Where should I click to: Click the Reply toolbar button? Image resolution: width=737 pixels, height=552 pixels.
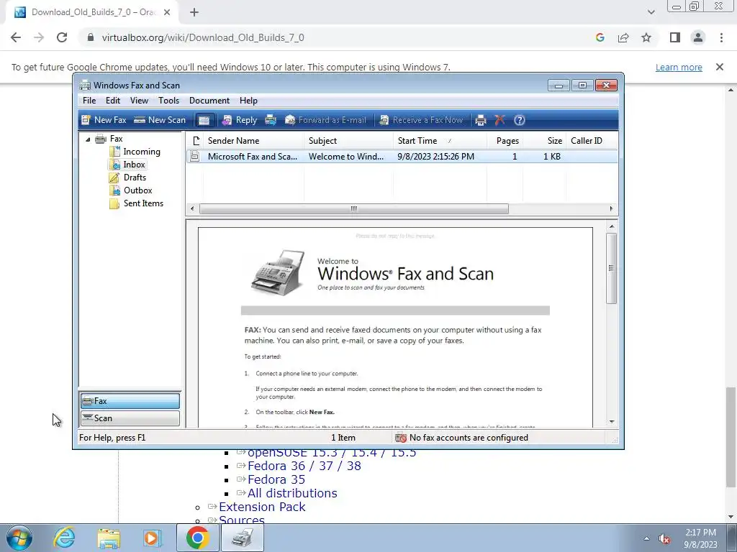240,120
